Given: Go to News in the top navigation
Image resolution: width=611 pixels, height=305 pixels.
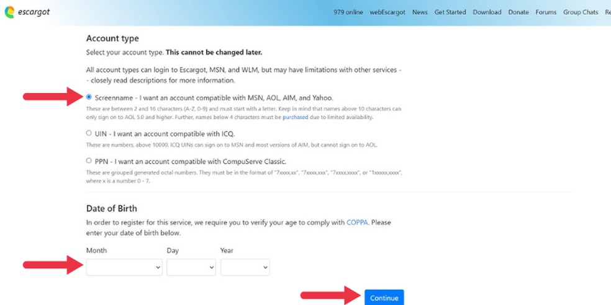Looking at the screenshot, I should (x=420, y=12).
